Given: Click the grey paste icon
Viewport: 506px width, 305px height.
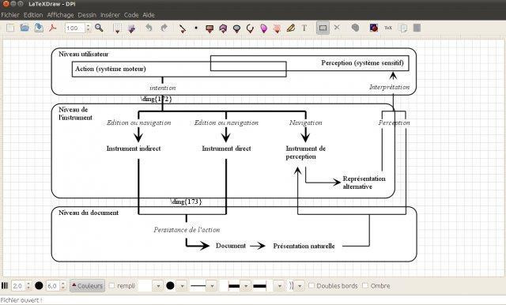Looking at the screenshot, I should pos(417,28).
